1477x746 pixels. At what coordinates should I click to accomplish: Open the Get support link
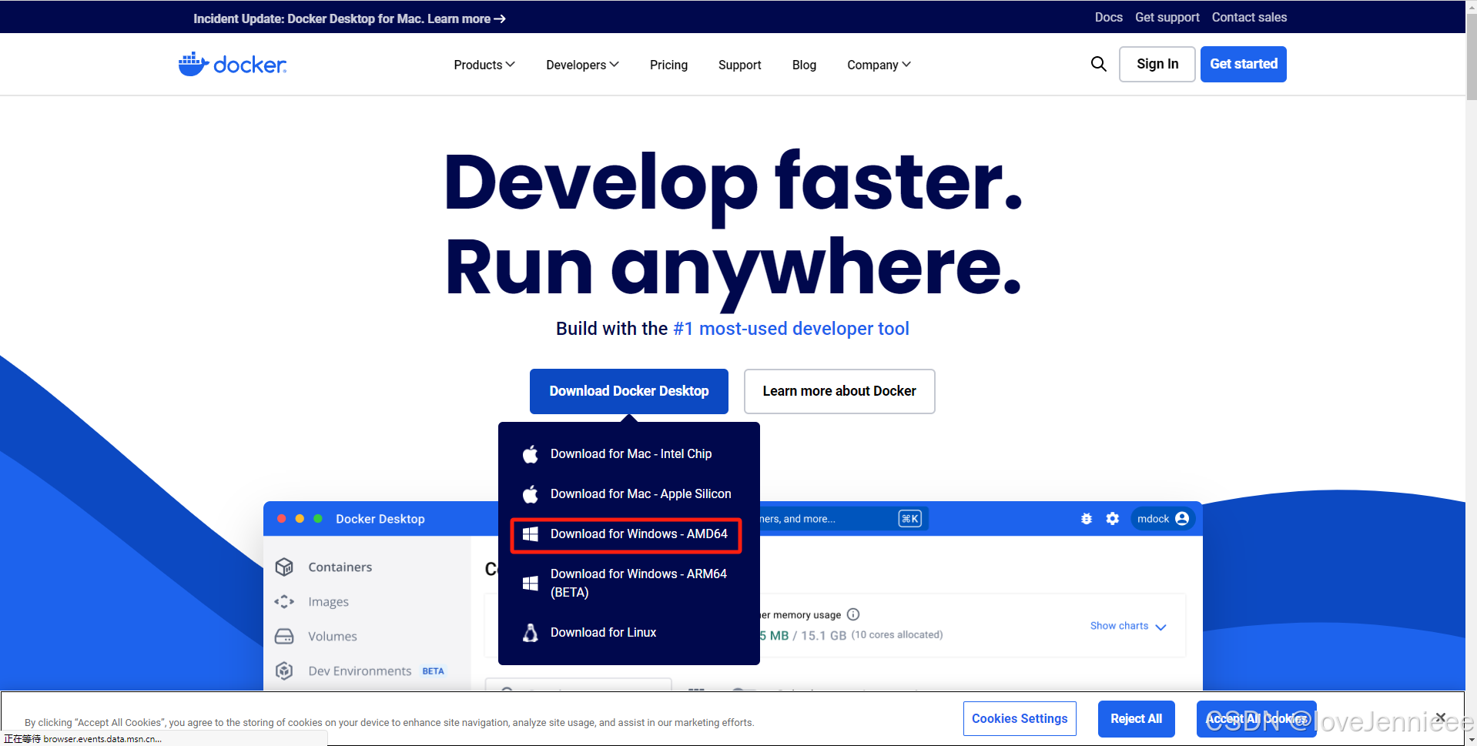coord(1167,17)
